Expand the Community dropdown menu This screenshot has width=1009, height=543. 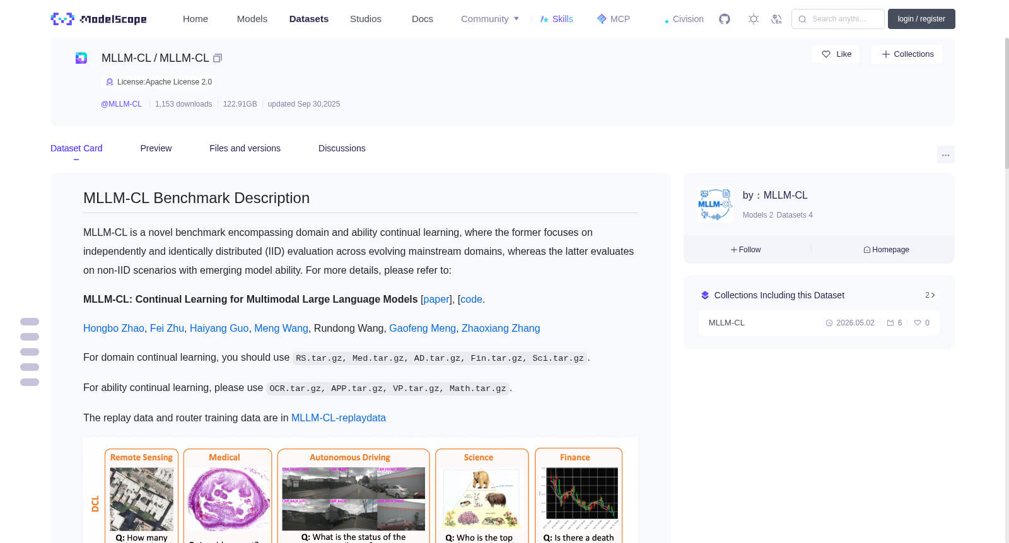tap(490, 19)
